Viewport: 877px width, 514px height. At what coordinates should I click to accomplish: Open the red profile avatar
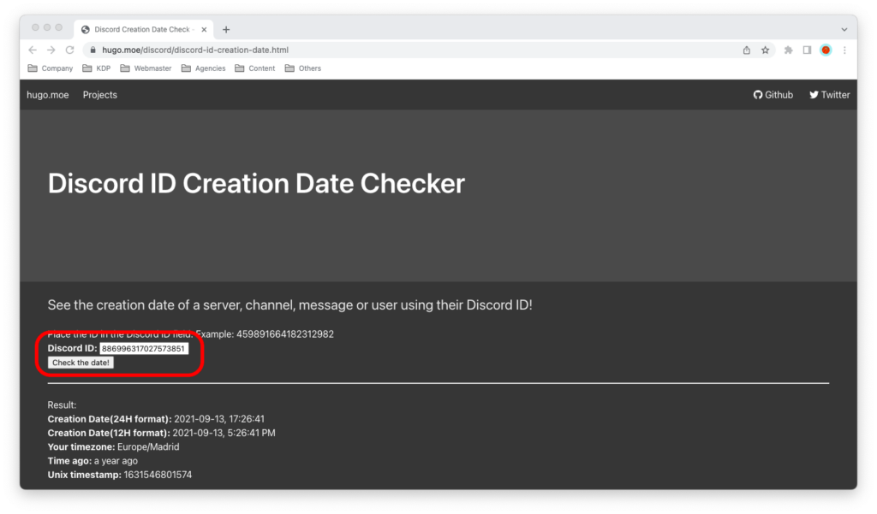826,50
